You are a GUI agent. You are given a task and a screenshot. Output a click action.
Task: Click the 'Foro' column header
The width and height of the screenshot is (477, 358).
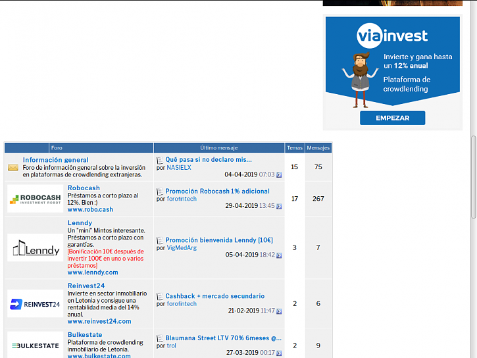57,148
